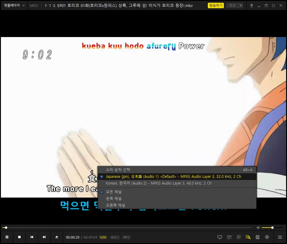Click the MKV format label
The width and height of the screenshot is (287, 244).
point(34,6)
